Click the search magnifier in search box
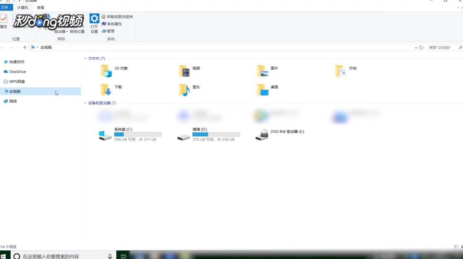 (460, 47)
